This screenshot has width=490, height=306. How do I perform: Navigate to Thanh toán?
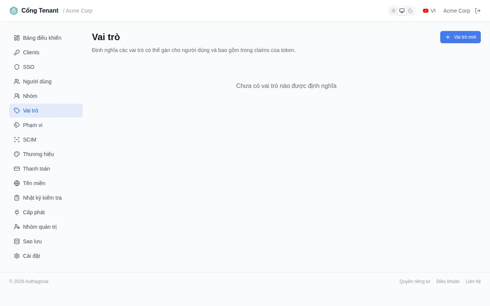click(x=46, y=169)
